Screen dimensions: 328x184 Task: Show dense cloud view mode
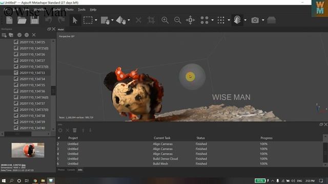[221, 20]
